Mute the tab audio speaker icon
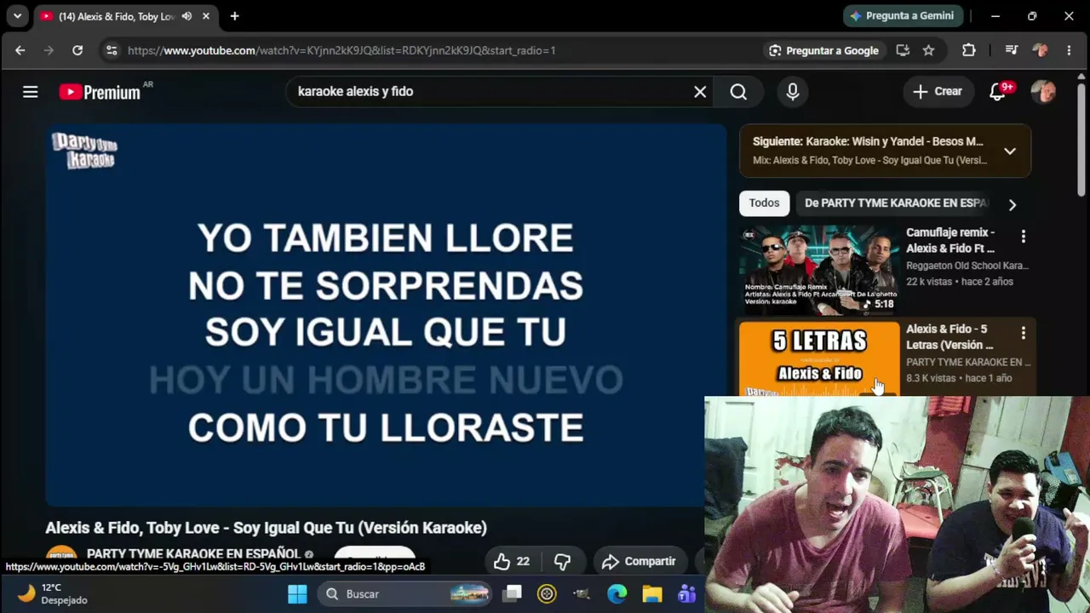Screen dimensions: 1090x613 point(186,16)
